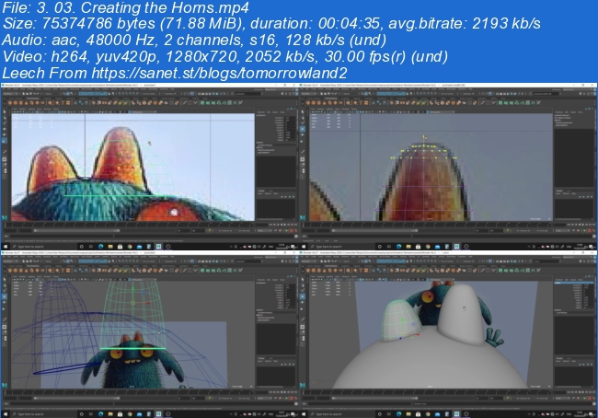The width and height of the screenshot is (598, 418).
Task: Create a polygon cube from the bottom-right frame shelf
Action: click(x=314, y=271)
